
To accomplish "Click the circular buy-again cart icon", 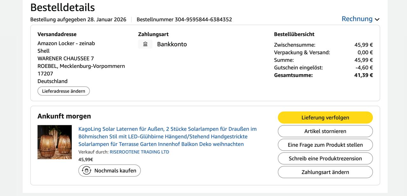I will (x=86, y=171).
